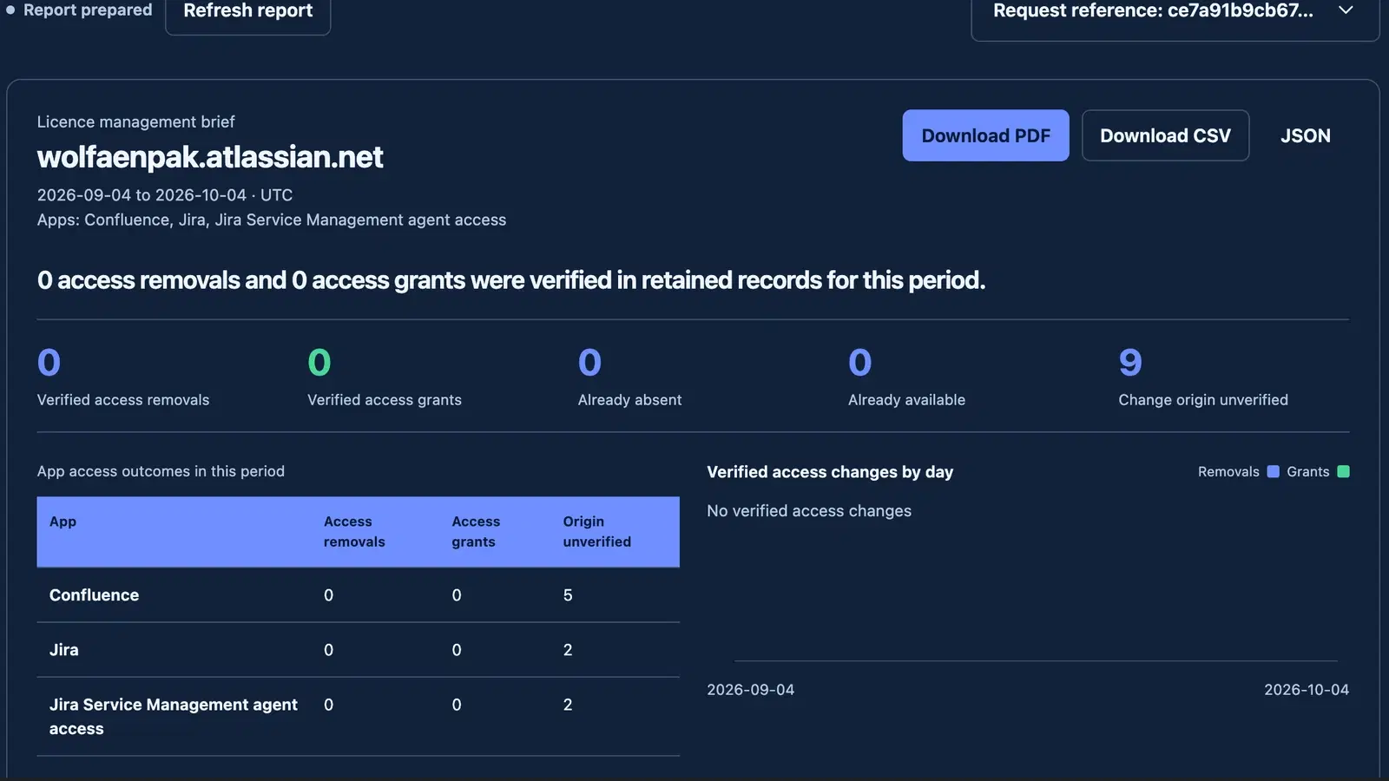Viewport: 1389px width, 781px height.
Task: Click the Already available label
Action: pos(906,400)
